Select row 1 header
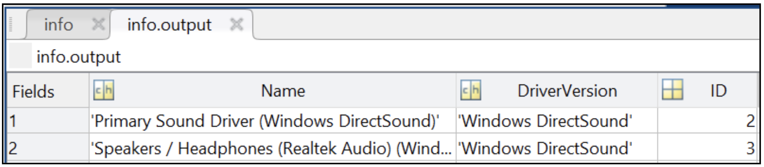 [x=48, y=121]
